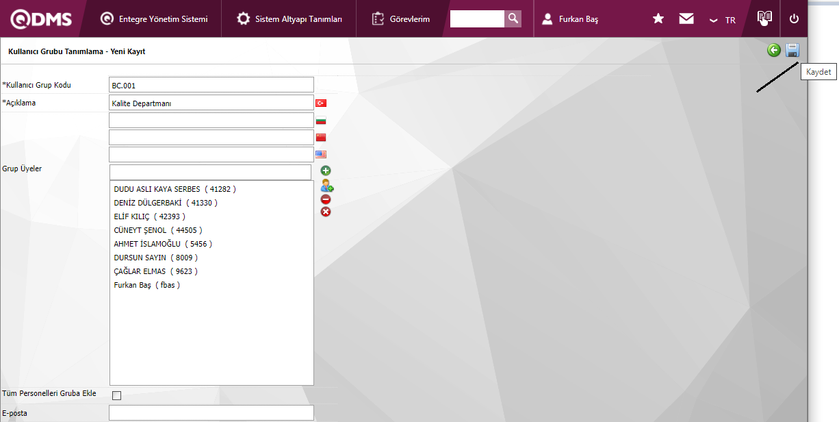The width and height of the screenshot is (839, 422).
Task: Open favorites with the star icon
Action: 658,18
